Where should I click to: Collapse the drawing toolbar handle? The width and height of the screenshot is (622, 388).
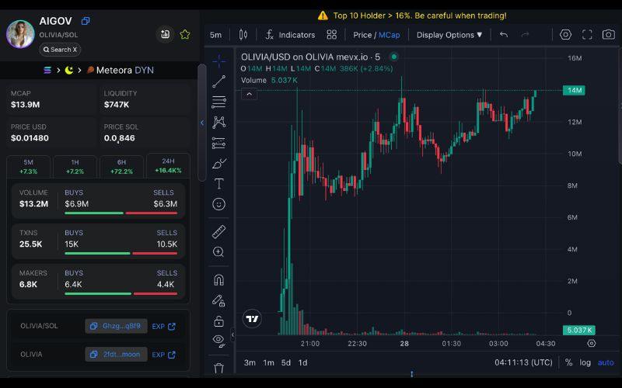(232, 335)
